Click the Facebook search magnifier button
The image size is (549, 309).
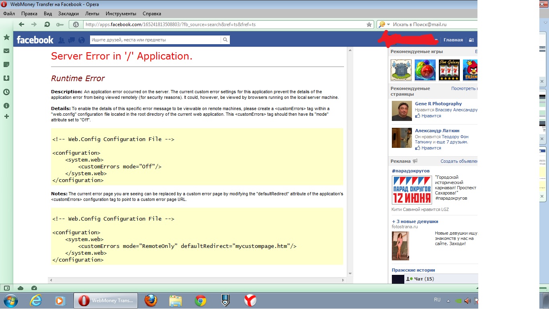tap(225, 40)
